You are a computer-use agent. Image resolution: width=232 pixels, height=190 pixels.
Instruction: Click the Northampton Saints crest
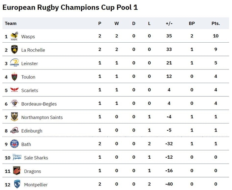click(14, 117)
